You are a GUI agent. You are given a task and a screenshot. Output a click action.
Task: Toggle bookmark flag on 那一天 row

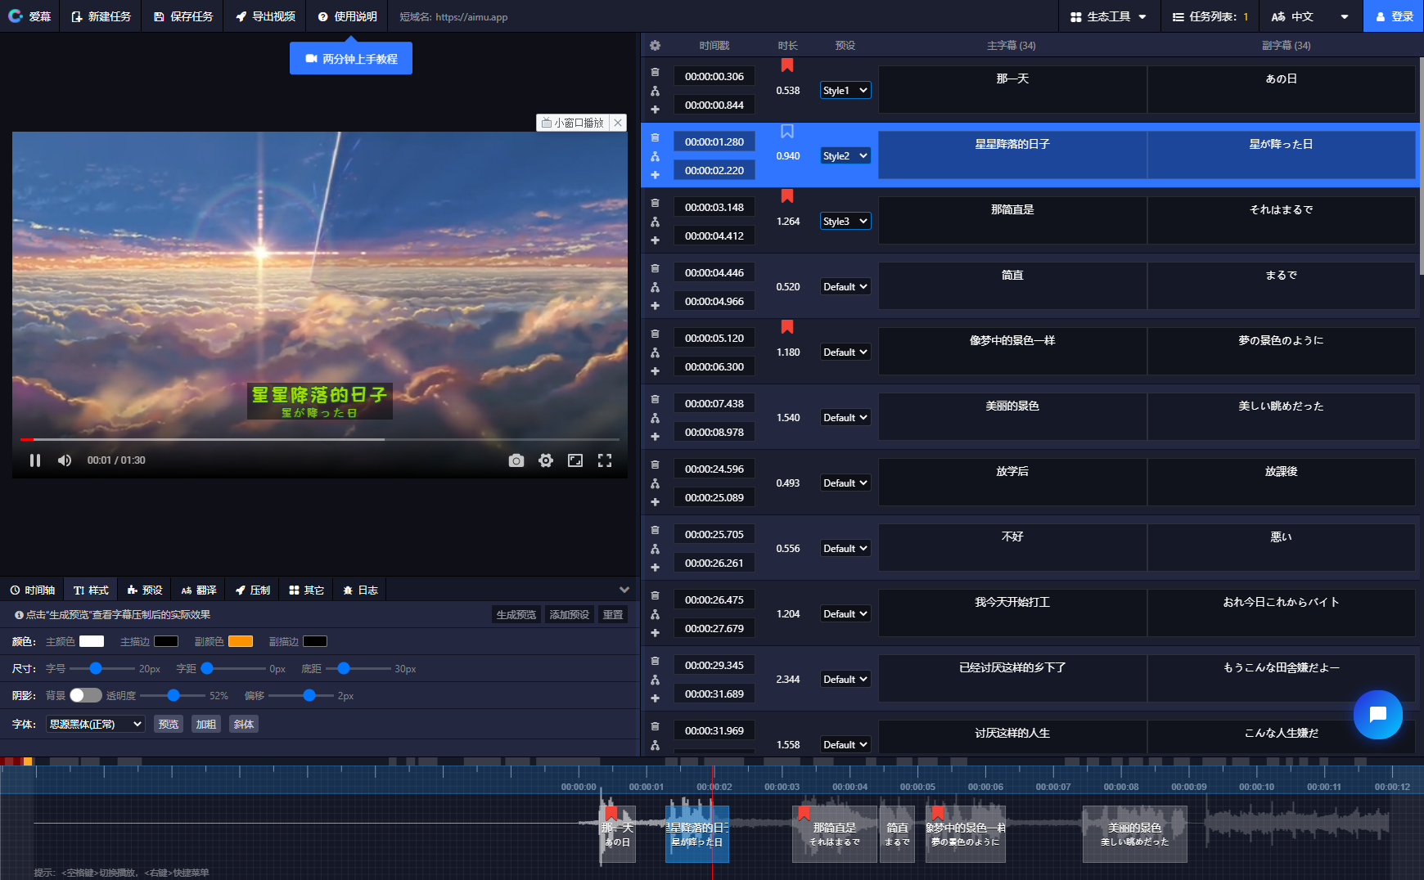click(787, 65)
